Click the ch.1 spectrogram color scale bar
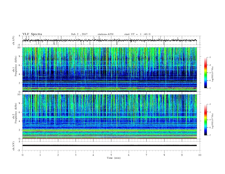The image size is (225, 174). point(206,73)
